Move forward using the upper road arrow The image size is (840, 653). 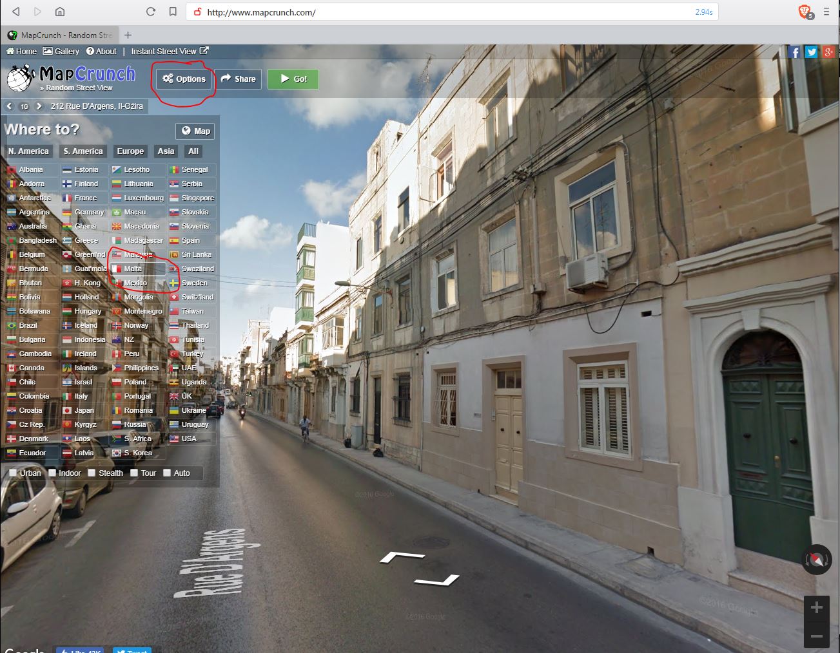click(x=402, y=556)
